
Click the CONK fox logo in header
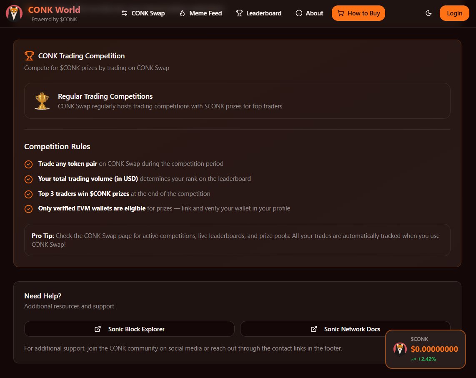(14, 13)
